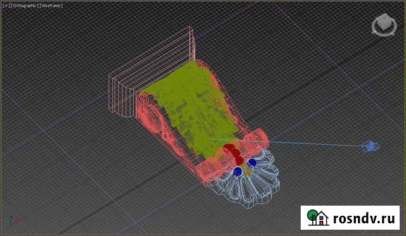Click the ViewCube compass ring
The image size is (406, 236).
tap(384, 28)
